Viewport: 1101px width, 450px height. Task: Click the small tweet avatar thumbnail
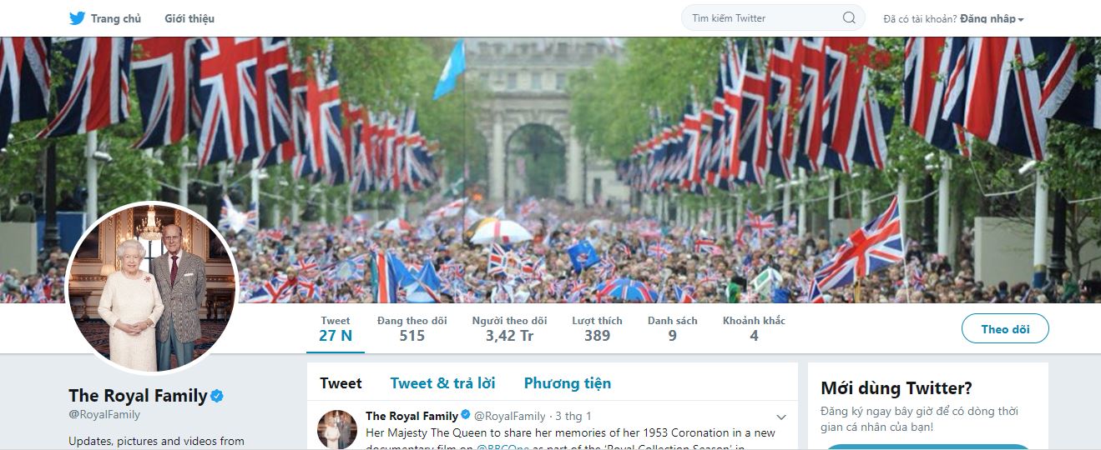[337, 429]
